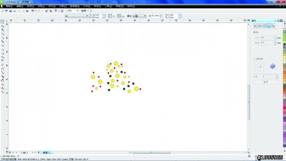Toggle the proportional checkbox in the docker
Image resolution: width=286 pixels, height=161 pixels.
[x=255, y=59]
